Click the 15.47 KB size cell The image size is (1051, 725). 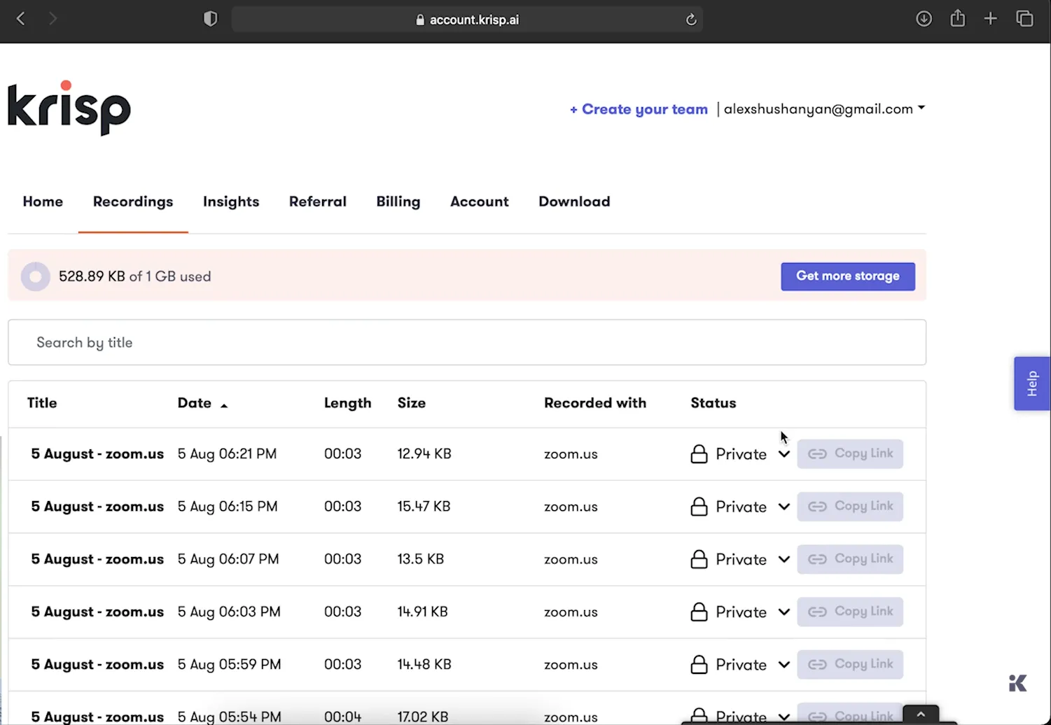424,507
